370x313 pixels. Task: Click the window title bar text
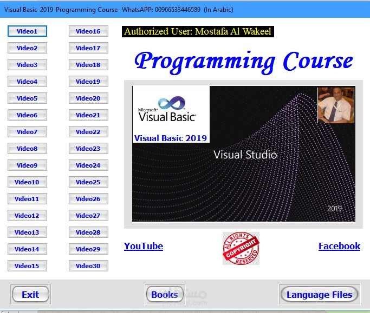(x=119, y=10)
